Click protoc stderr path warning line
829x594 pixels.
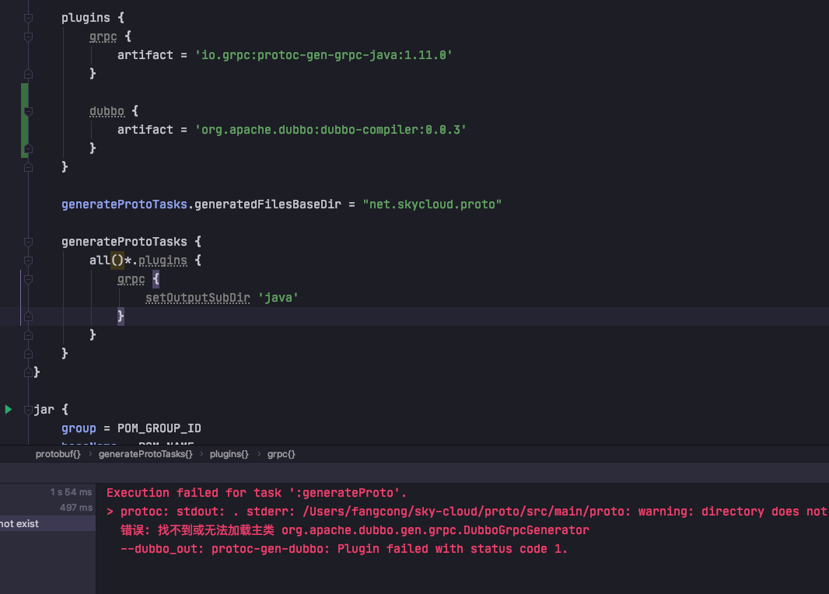pos(467,511)
